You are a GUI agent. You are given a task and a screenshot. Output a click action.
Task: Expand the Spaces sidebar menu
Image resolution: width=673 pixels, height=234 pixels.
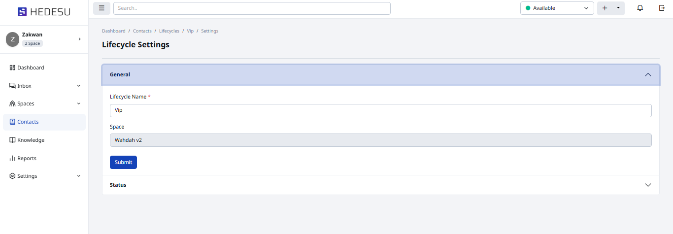(x=44, y=103)
